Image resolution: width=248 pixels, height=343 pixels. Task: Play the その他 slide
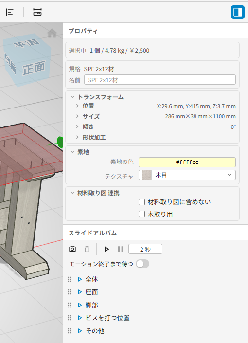pyautogui.click(x=80, y=331)
